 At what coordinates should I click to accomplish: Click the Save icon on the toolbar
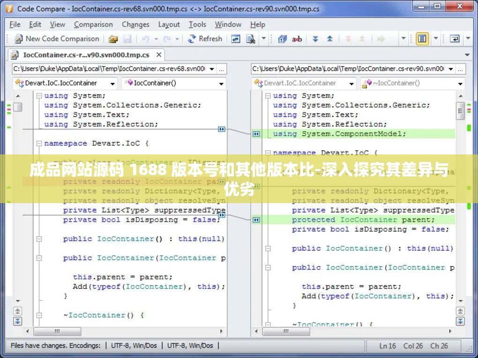click(x=127, y=39)
